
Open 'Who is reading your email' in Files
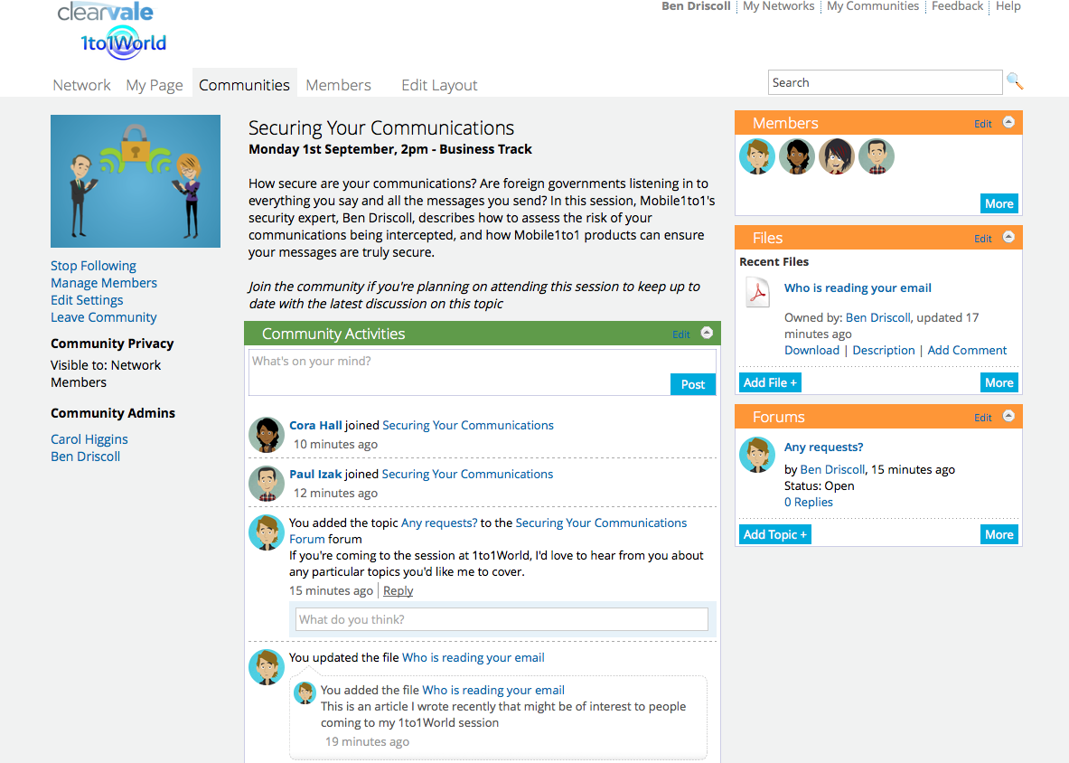pos(858,287)
